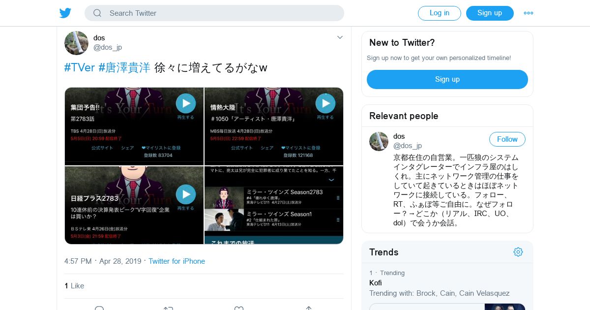Click the Trending with: Brock, Cain line
590x310 pixels.
coord(440,293)
